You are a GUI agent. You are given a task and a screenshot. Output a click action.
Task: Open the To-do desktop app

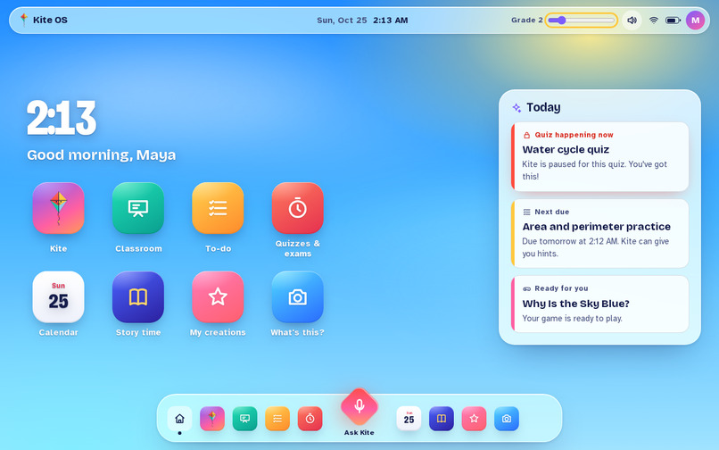pos(218,208)
